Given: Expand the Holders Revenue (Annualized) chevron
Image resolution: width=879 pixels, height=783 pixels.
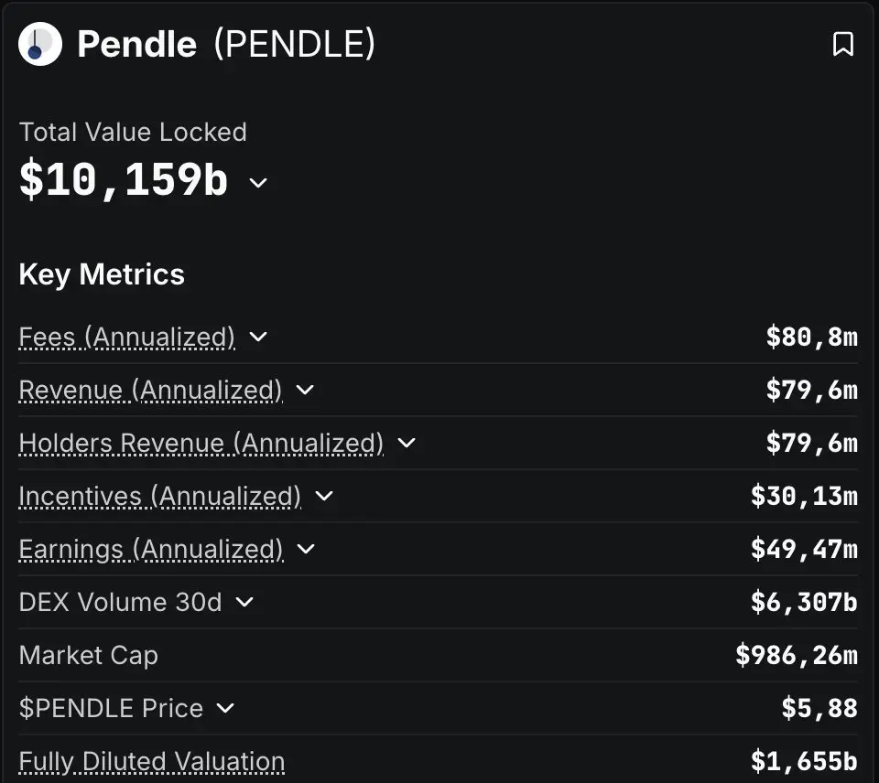Looking at the screenshot, I should pyautogui.click(x=407, y=443).
